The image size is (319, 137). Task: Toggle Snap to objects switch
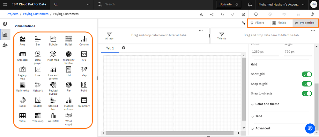pyautogui.click(x=307, y=93)
